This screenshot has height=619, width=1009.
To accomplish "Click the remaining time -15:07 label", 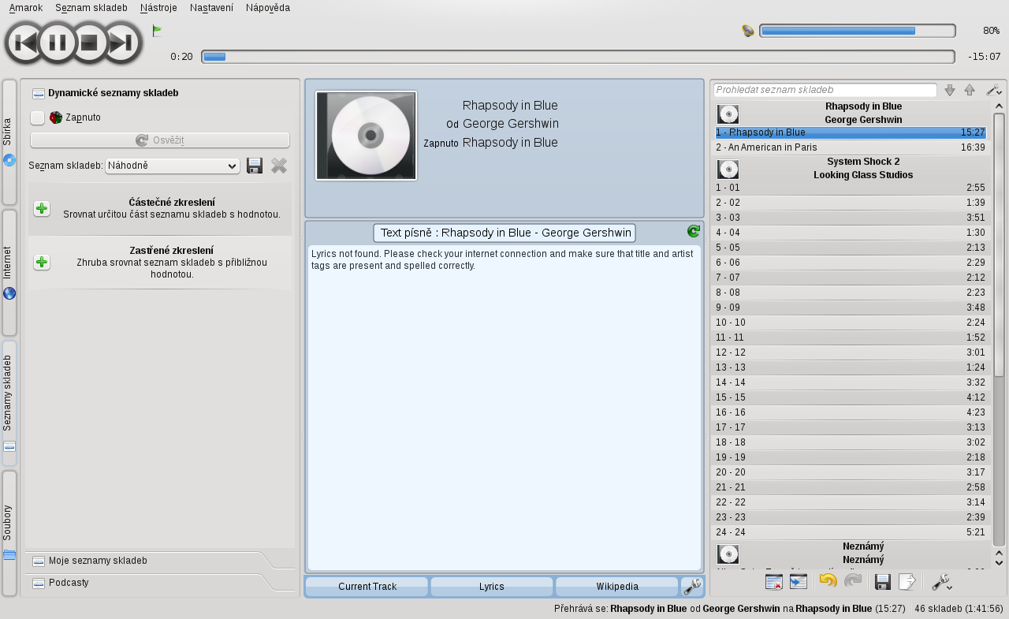I will (x=985, y=57).
